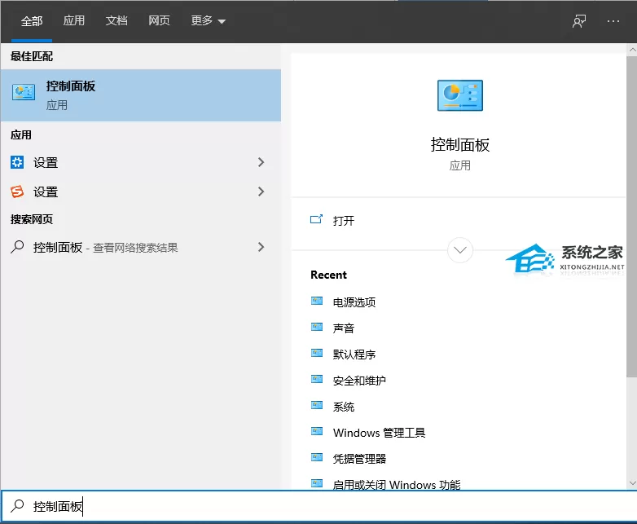This screenshot has width=637, height=524.
Task: Click the icon beside Windows 管理工具
Action: (x=317, y=431)
